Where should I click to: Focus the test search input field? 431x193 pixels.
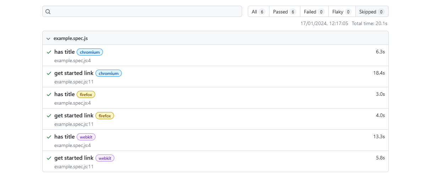coord(142,11)
